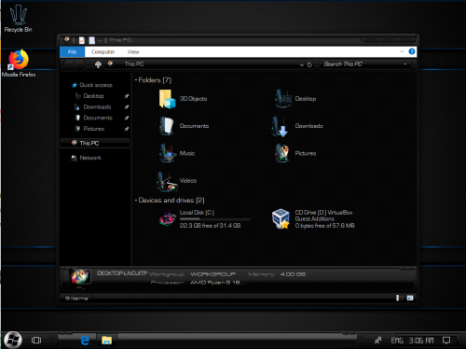
Task: Switch to Large icons view in status bar
Action: pyautogui.click(x=410, y=298)
